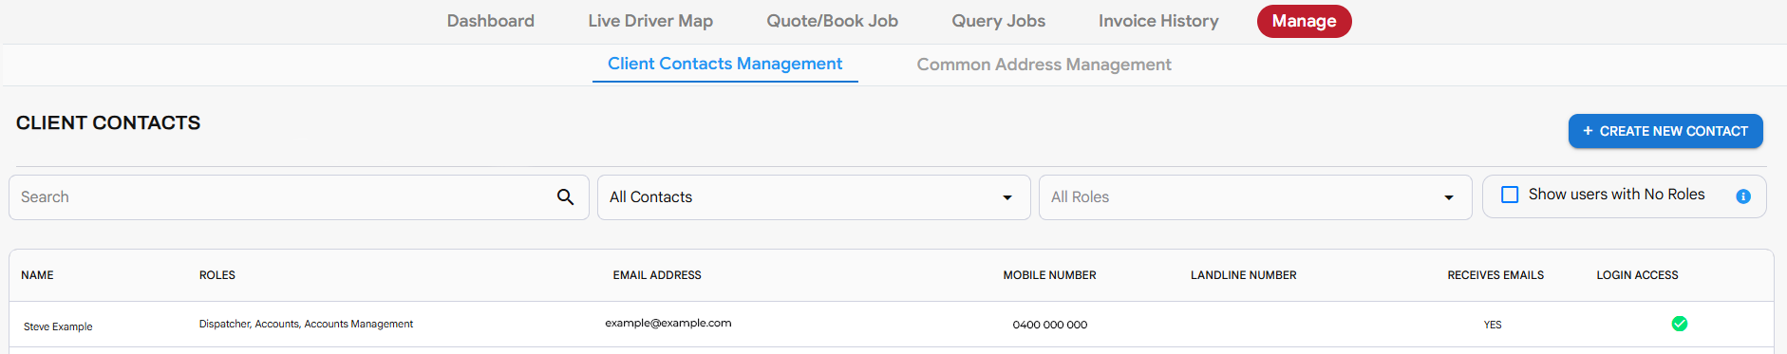This screenshot has height=354, width=1787.
Task: Click Email Address column header
Action: tap(657, 275)
